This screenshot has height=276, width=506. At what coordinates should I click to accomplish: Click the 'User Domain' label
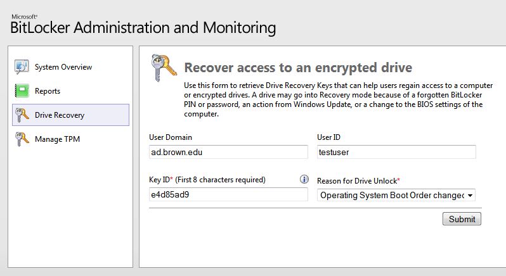click(171, 137)
